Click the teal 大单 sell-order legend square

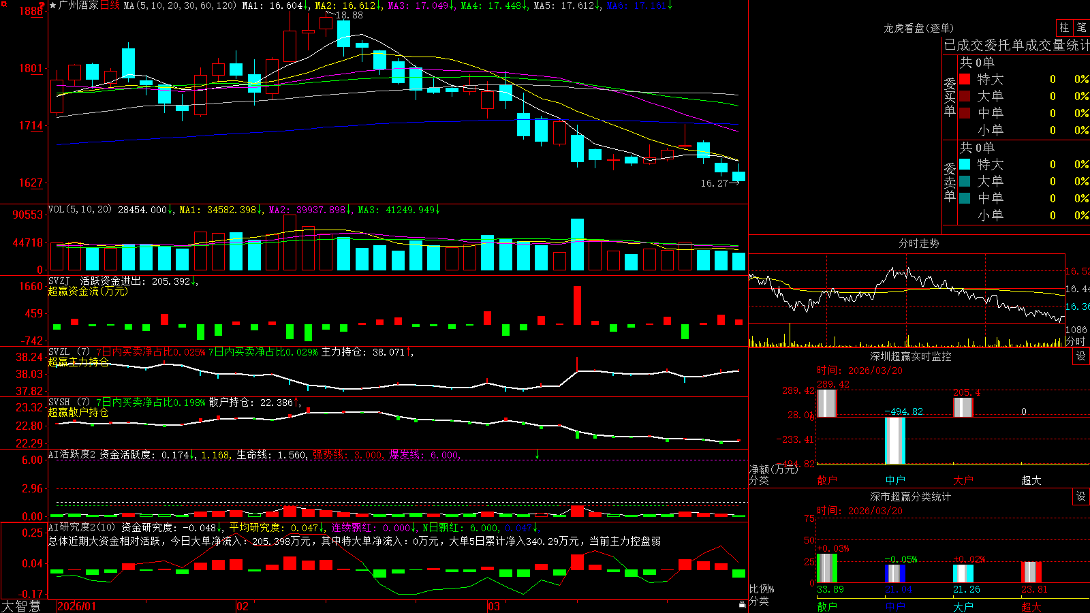(x=965, y=181)
